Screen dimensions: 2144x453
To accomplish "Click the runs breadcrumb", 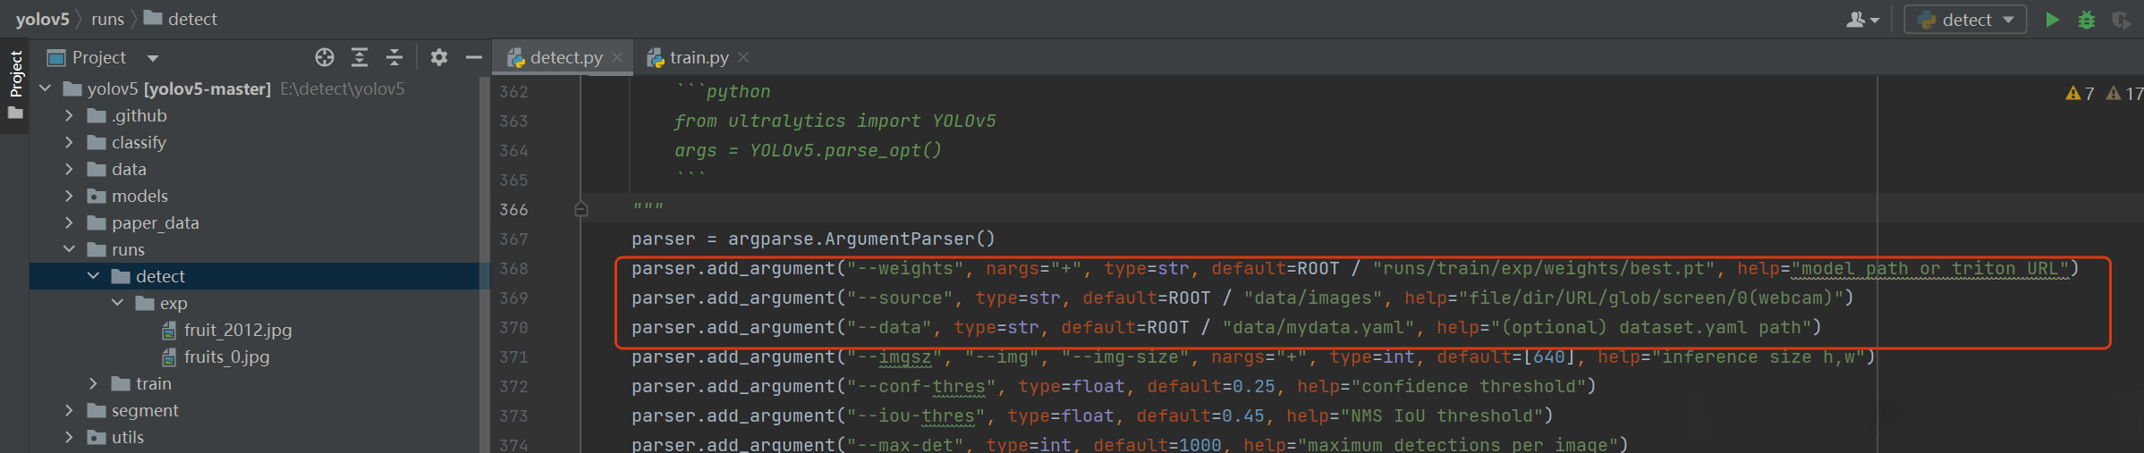I will pyautogui.click(x=107, y=19).
